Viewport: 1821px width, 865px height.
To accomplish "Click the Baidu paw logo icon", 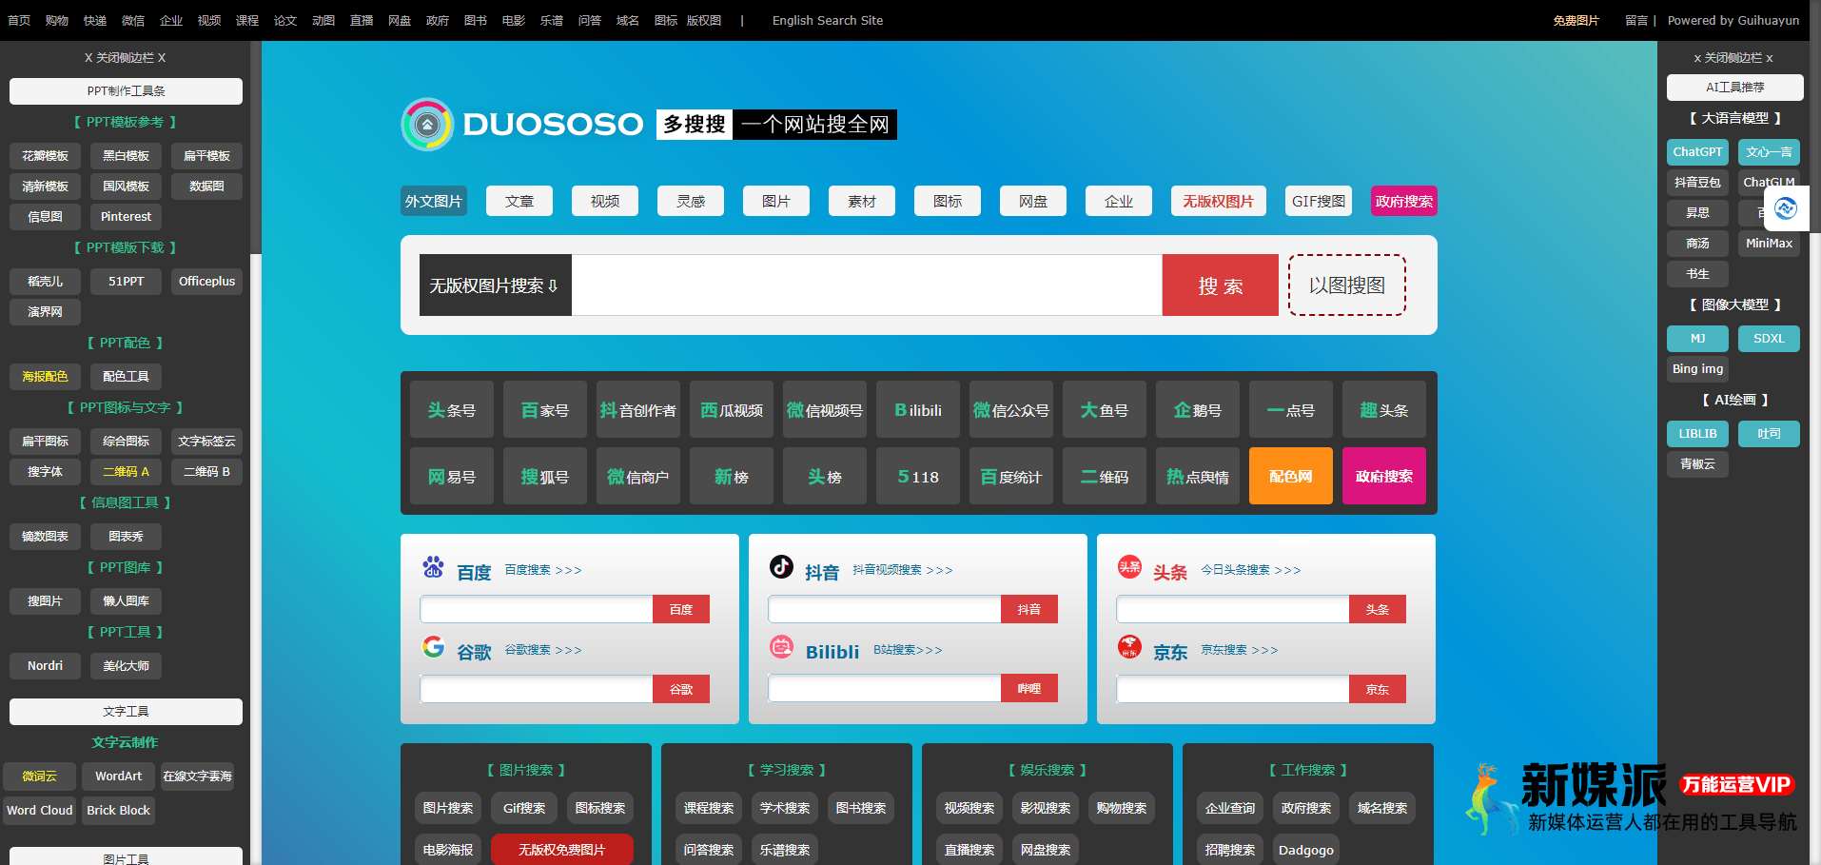I will (433, 567).
